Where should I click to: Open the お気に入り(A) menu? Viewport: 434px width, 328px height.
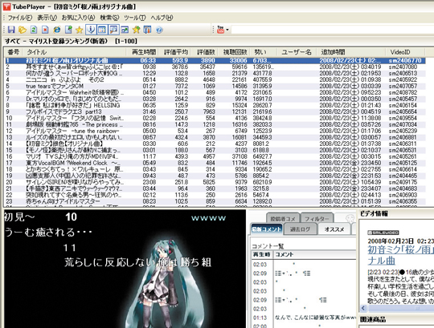[x=78, y=18]
